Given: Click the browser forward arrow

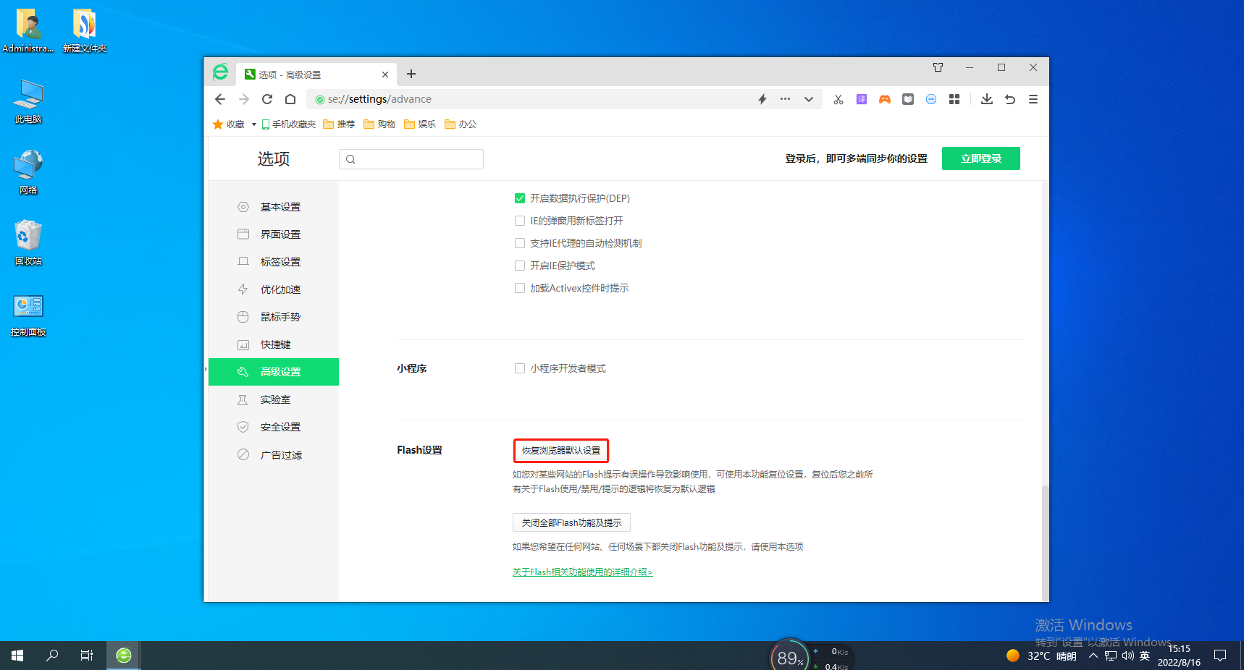Looking at the screenshot, I should (x=244, y=99).
